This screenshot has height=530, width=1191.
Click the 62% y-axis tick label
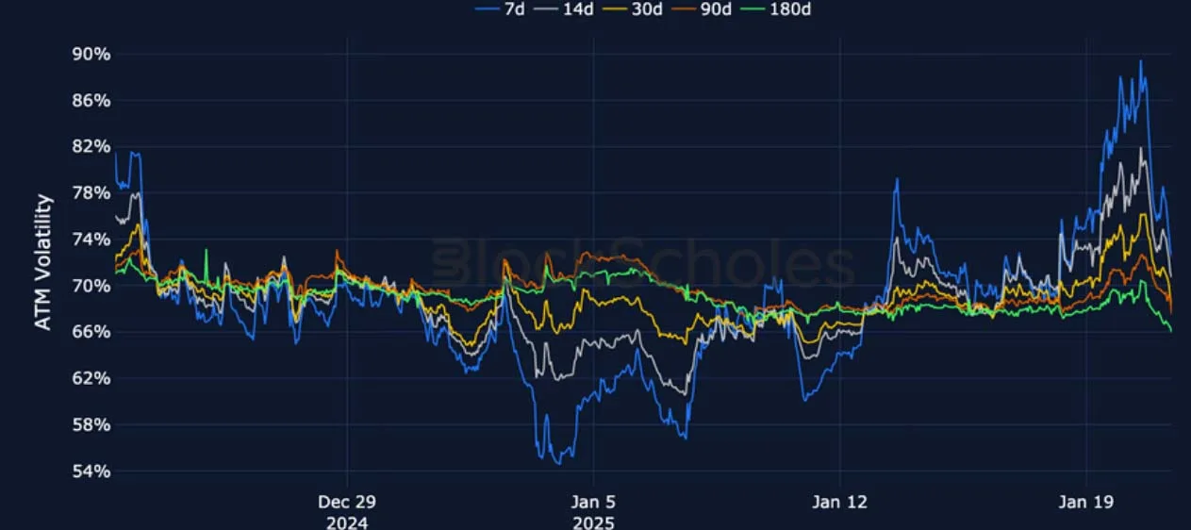point(91,378)
